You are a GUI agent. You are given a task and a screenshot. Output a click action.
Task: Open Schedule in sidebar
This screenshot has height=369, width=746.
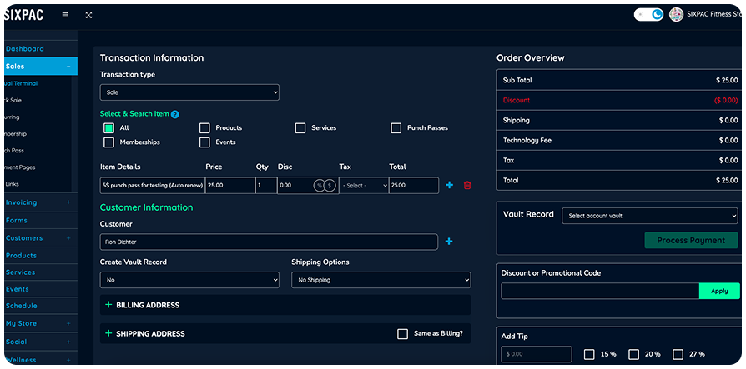pos(22,306)
